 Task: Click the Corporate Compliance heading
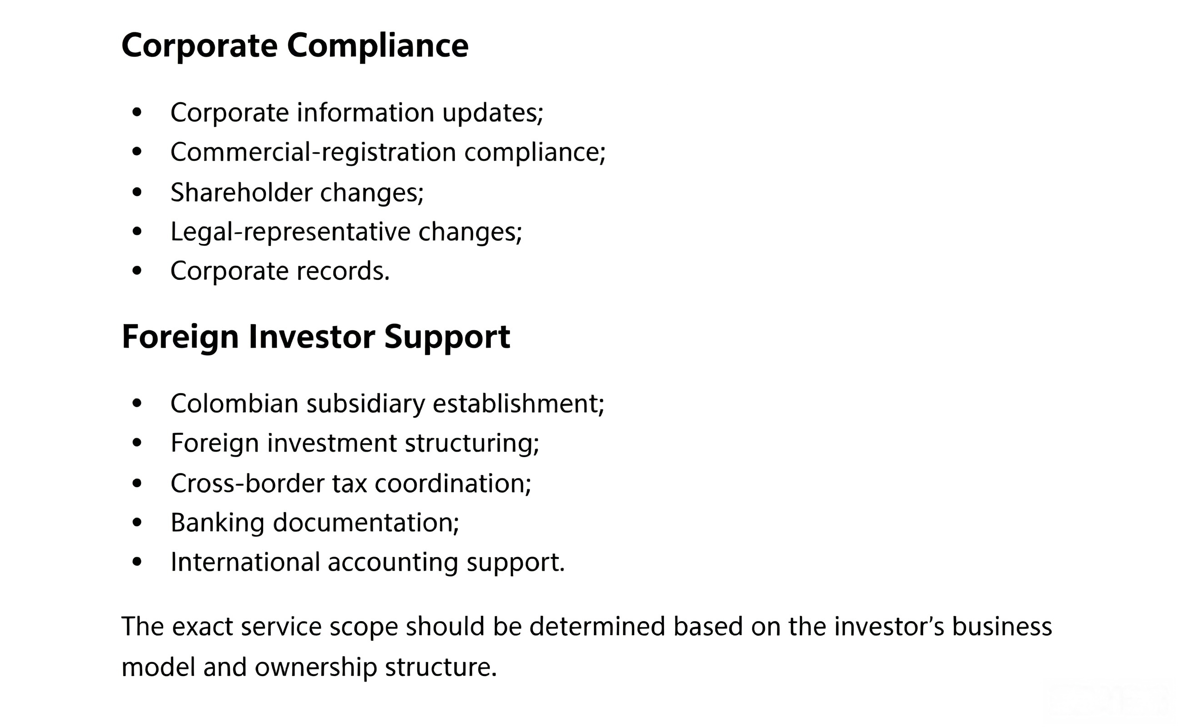point(295,46)
